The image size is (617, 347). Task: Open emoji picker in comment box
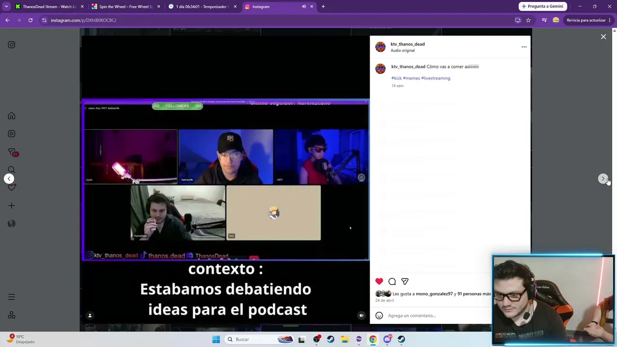[x=379, y=316]
